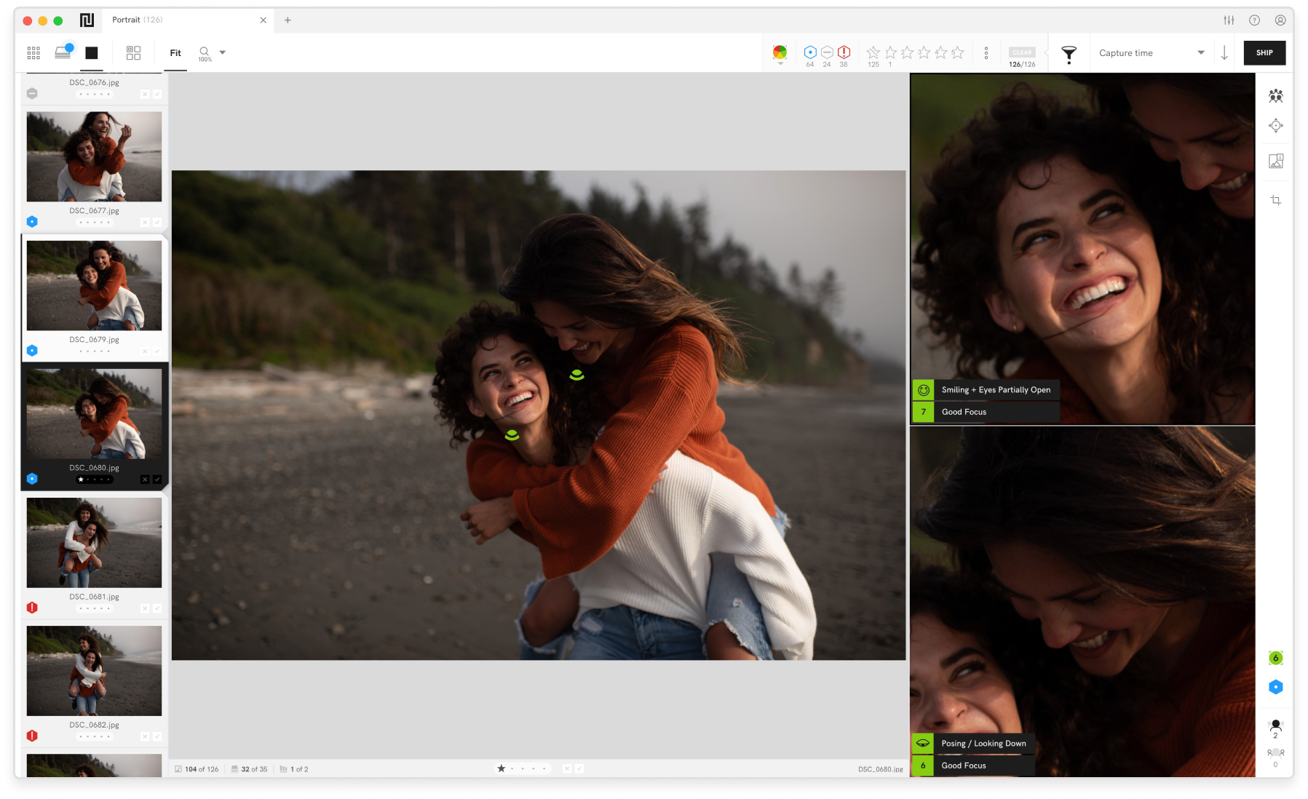
Task: Open adjustment sliders settings in title bar
Action: [1229, 20]
